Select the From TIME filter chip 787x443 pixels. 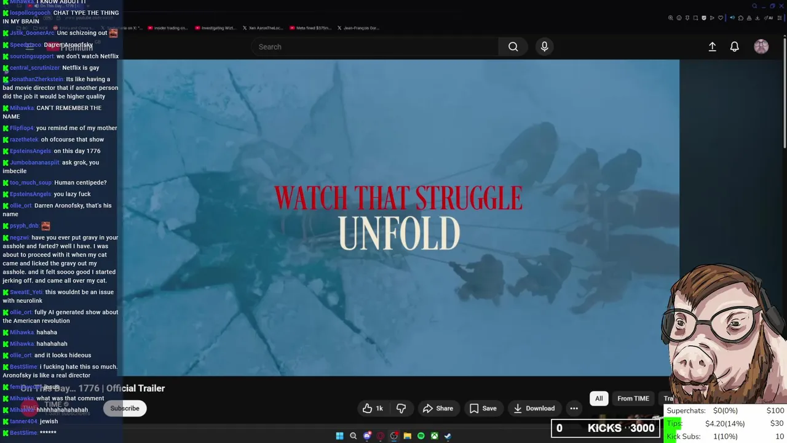633,399
